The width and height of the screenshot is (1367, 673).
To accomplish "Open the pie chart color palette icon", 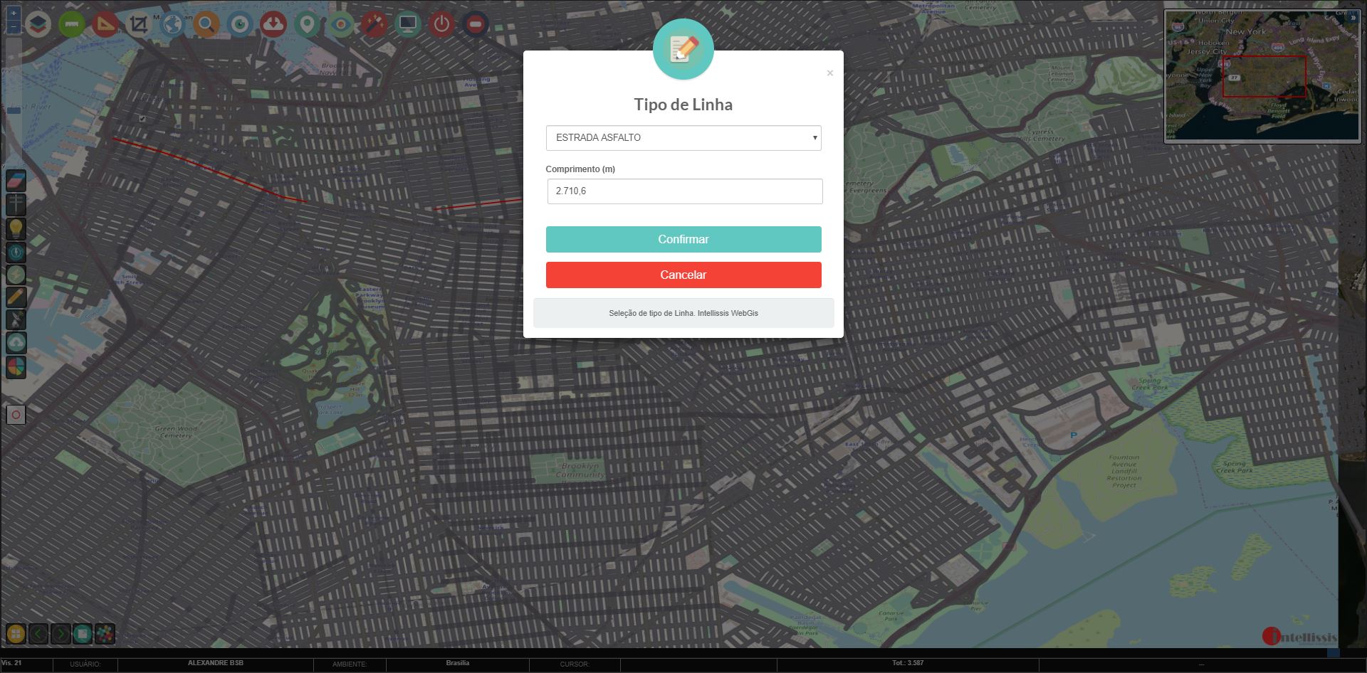I will 16,367.
